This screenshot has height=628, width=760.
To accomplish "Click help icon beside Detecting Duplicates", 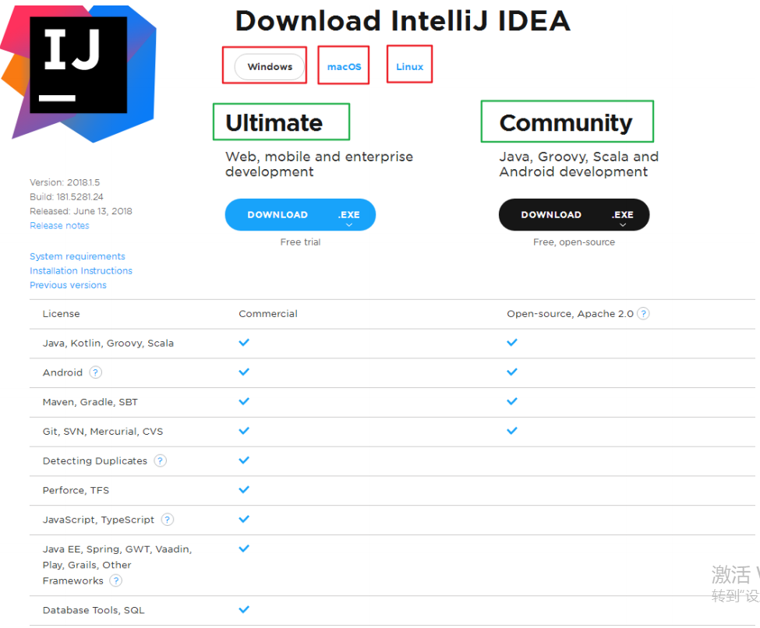I will [x=160, y=460].
